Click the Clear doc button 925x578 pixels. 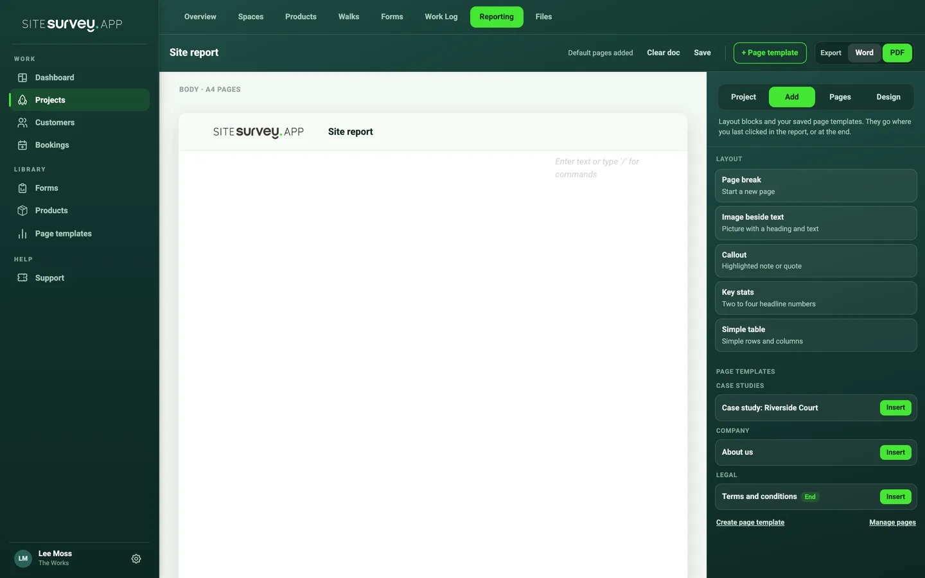coord(663,53)
